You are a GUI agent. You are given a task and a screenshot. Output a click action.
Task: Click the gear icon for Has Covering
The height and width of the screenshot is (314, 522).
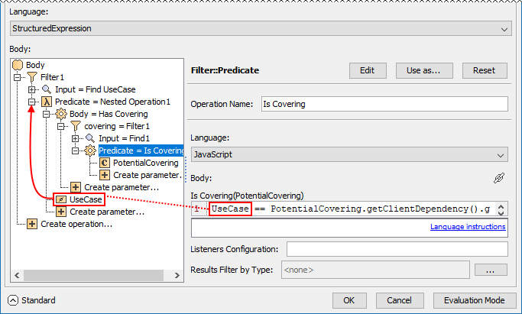click(x=61, y=114)
